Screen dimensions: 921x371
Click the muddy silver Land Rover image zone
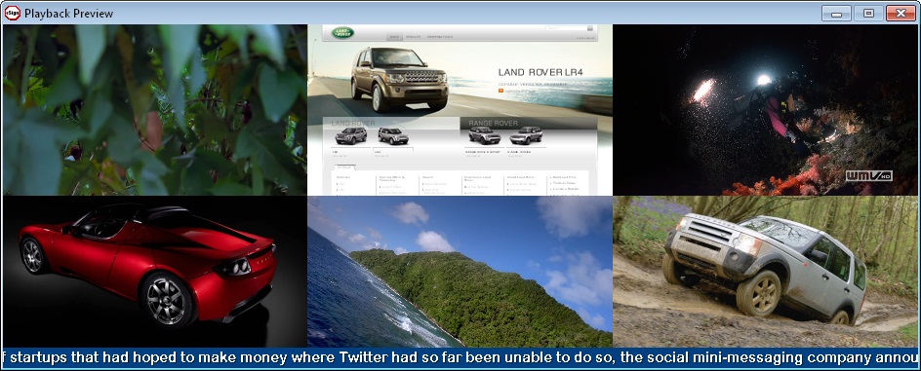[x=765, y=272]
